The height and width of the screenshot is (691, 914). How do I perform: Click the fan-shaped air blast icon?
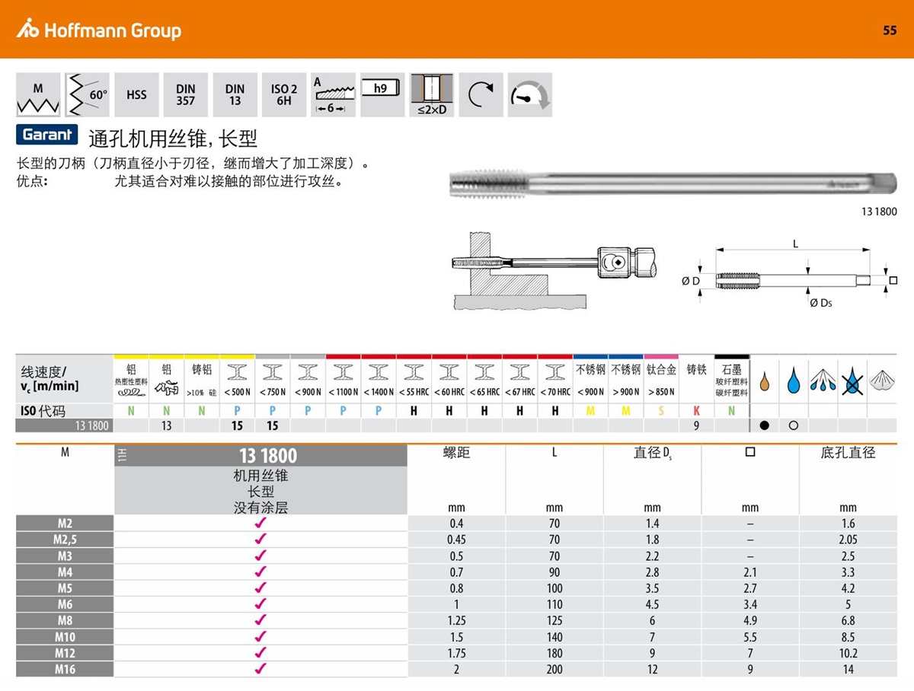pos(881,379)
